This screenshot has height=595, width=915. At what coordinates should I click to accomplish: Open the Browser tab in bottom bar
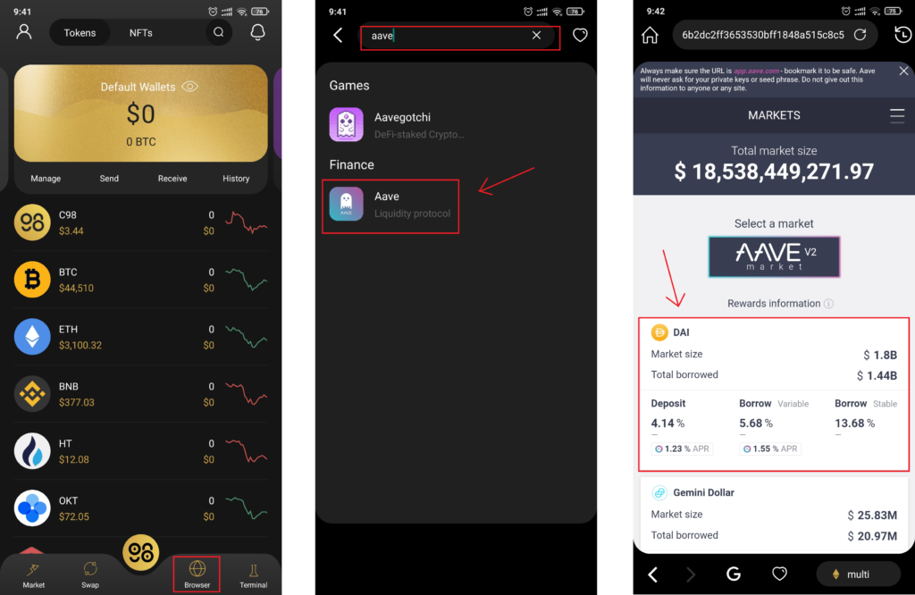(x=197, y=574)
